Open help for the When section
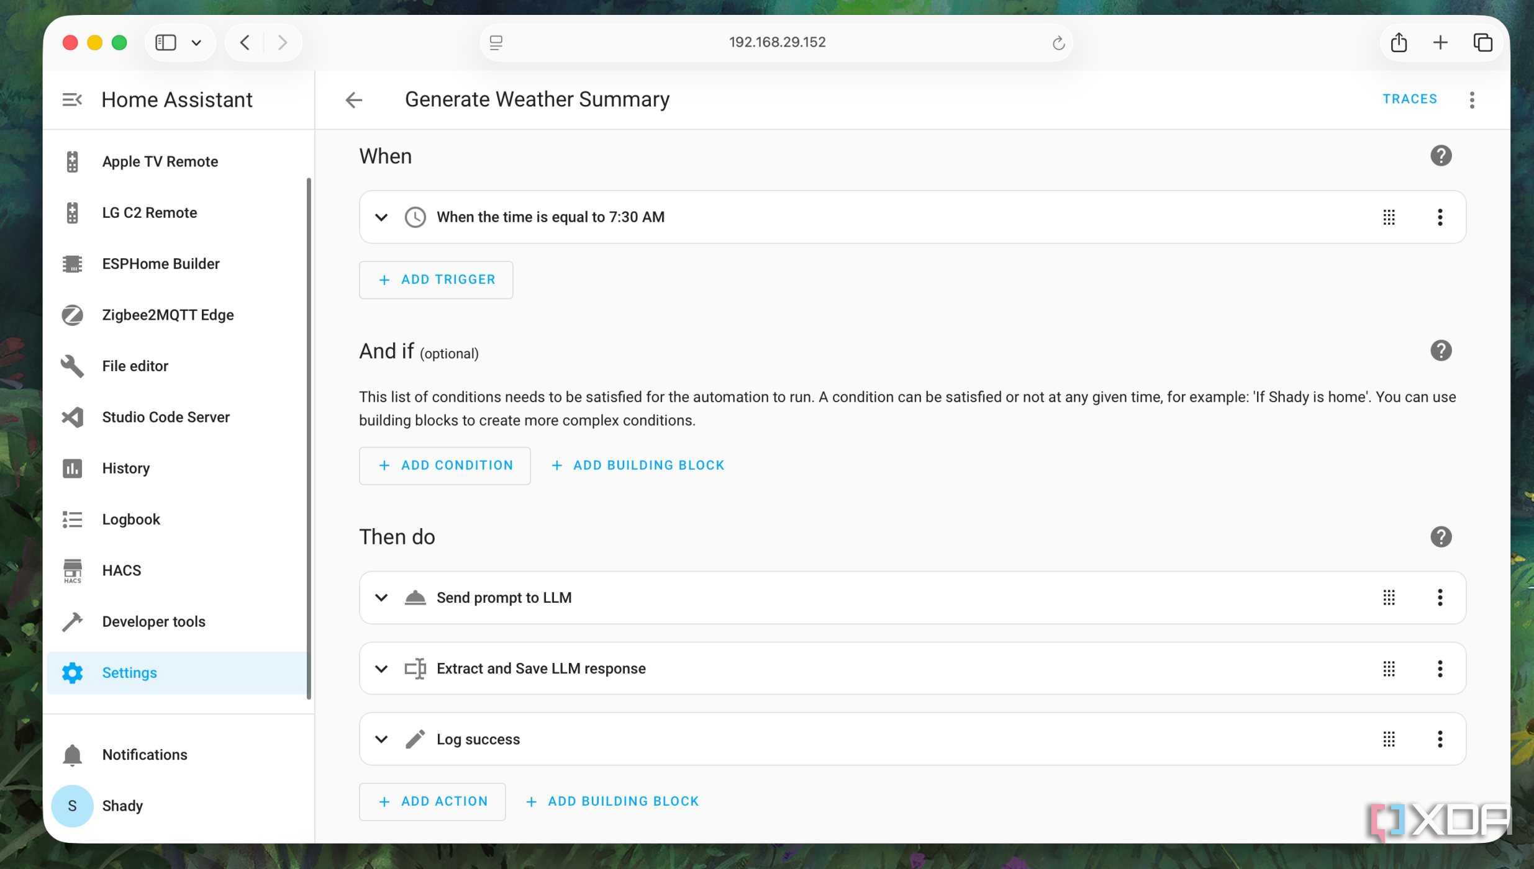Image resolution: width=1534 pixels, height=869 pixels. pyautogui.click(x=1441, y=156)
